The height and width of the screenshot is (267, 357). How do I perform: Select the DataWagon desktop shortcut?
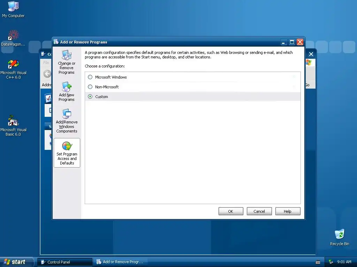point(13,38)
